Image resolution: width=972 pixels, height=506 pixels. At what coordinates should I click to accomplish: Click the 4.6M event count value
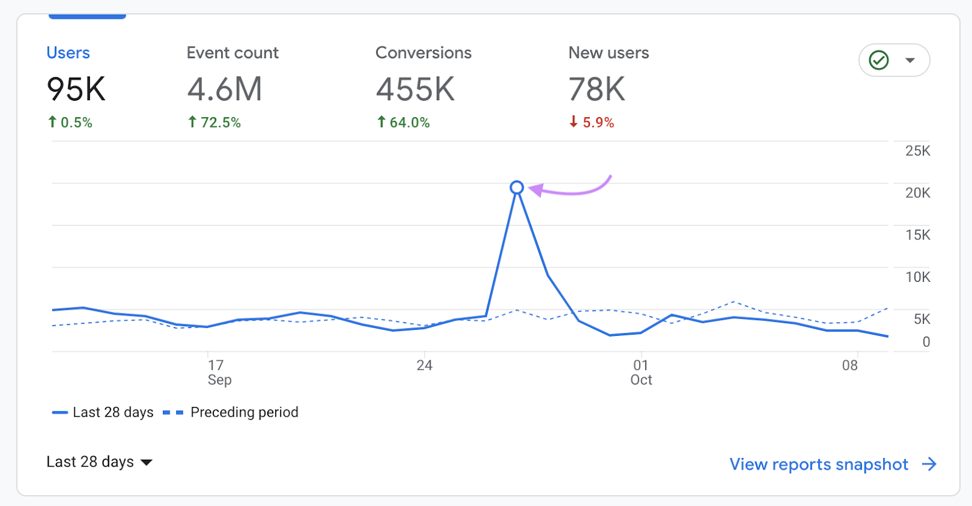225,89
